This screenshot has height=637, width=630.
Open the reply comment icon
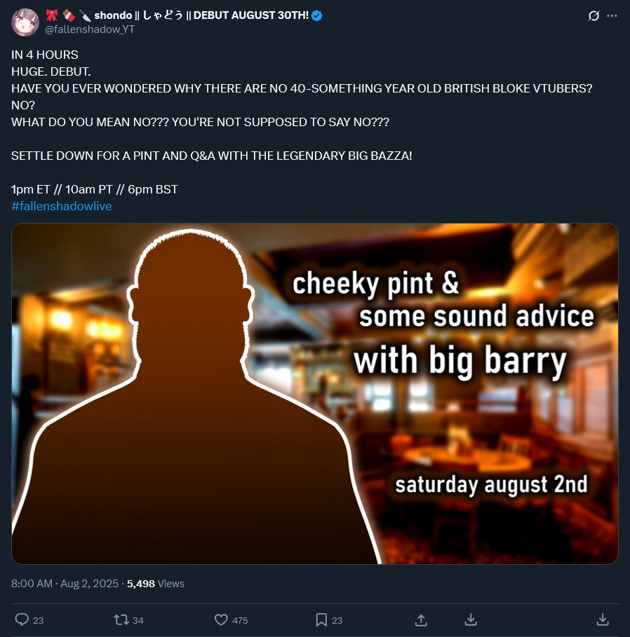coord(22,619)
